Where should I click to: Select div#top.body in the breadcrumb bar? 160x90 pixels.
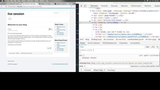click(96, 39)
